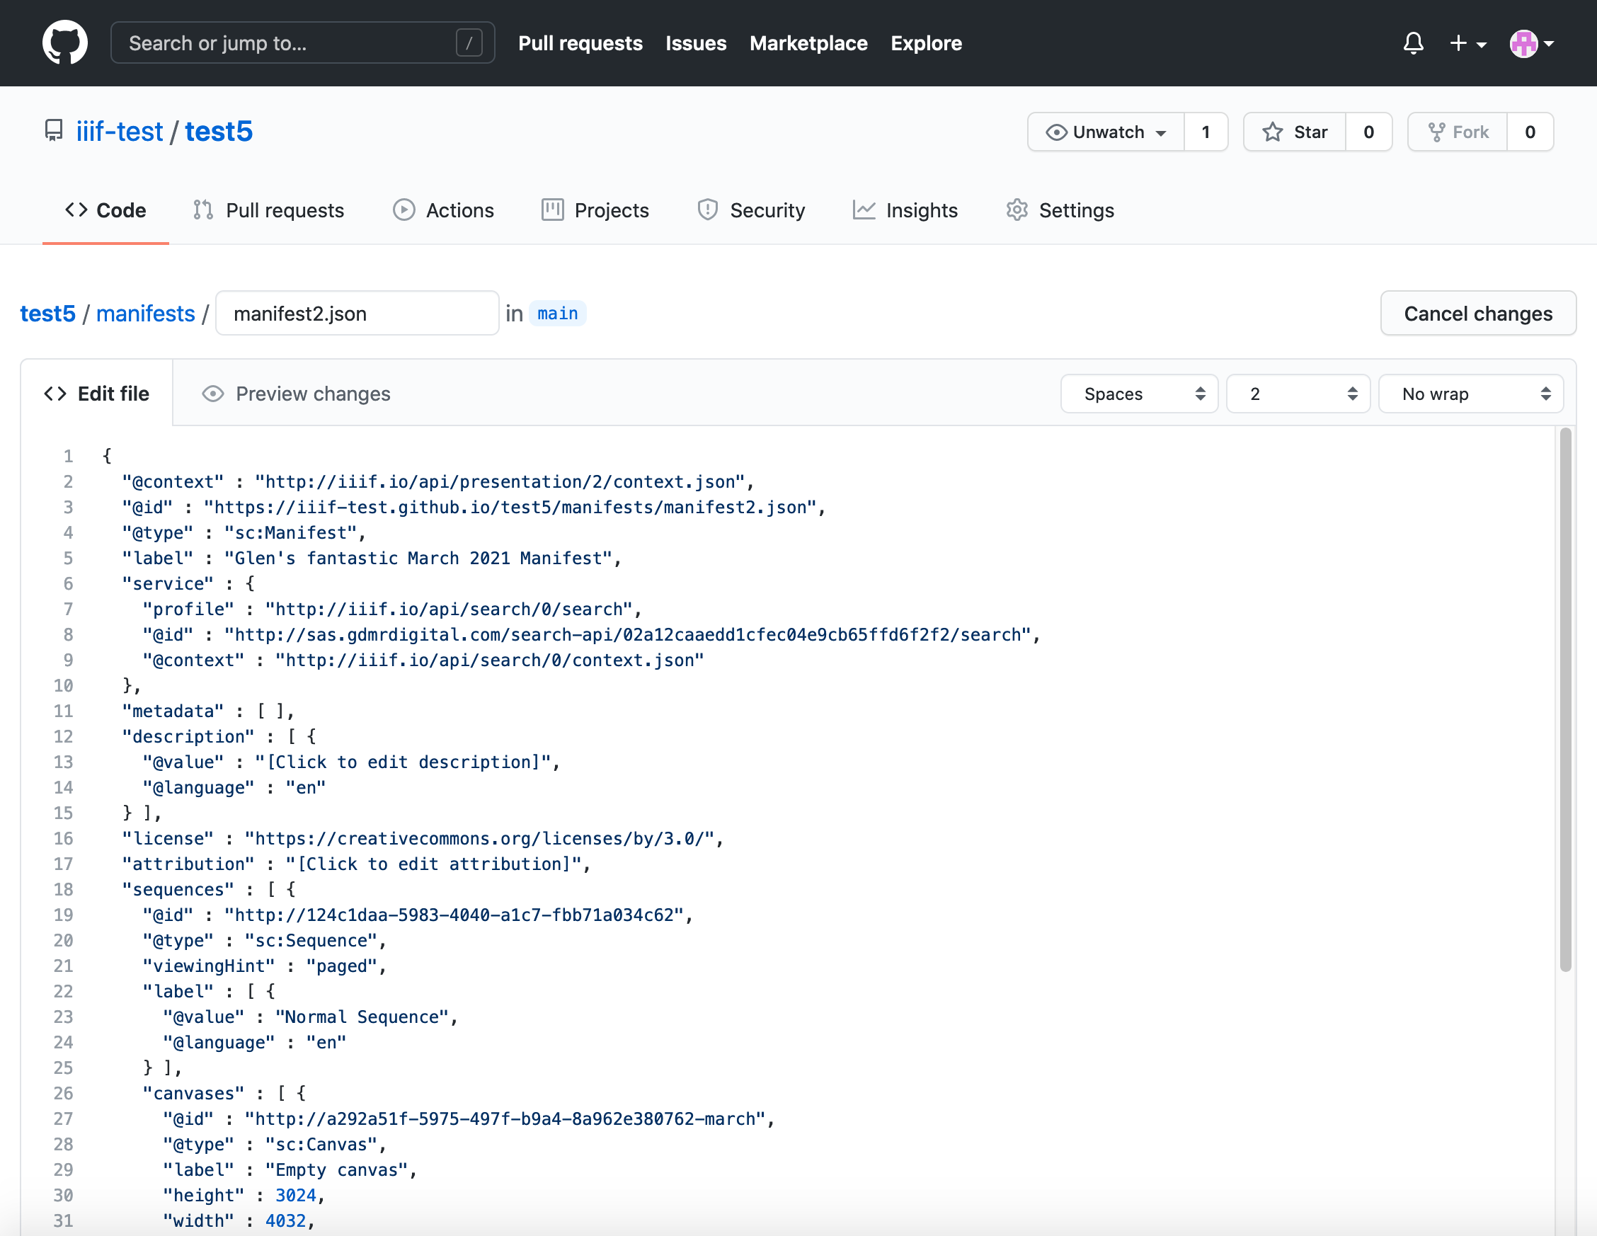Open the indent size 2 dropdown
This screenshot has width=1597, height=1236.
pos(1298,394)
